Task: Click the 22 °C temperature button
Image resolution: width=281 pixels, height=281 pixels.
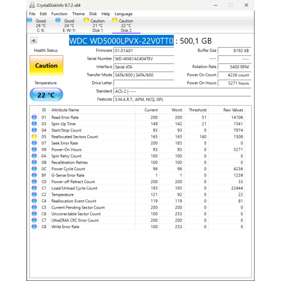Action: pos(46,95)
